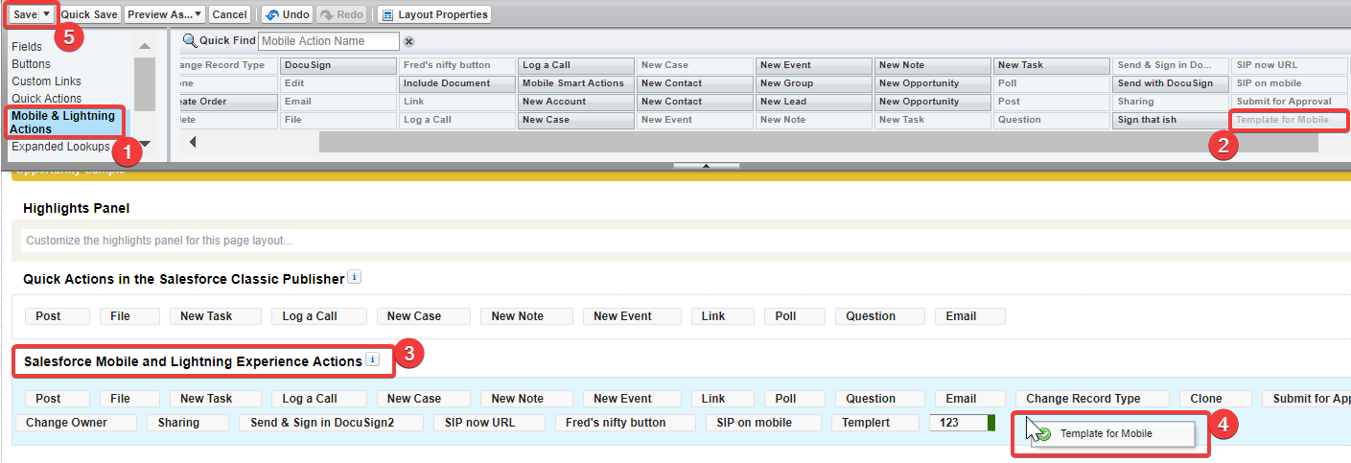Collapse the palette using the center handle
This screenshot has height=463, width=1351.
coord(706,166)
